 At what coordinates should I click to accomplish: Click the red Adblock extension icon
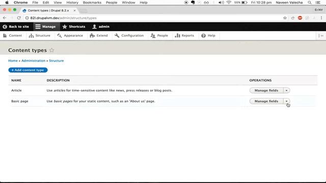tap(300, 18)
